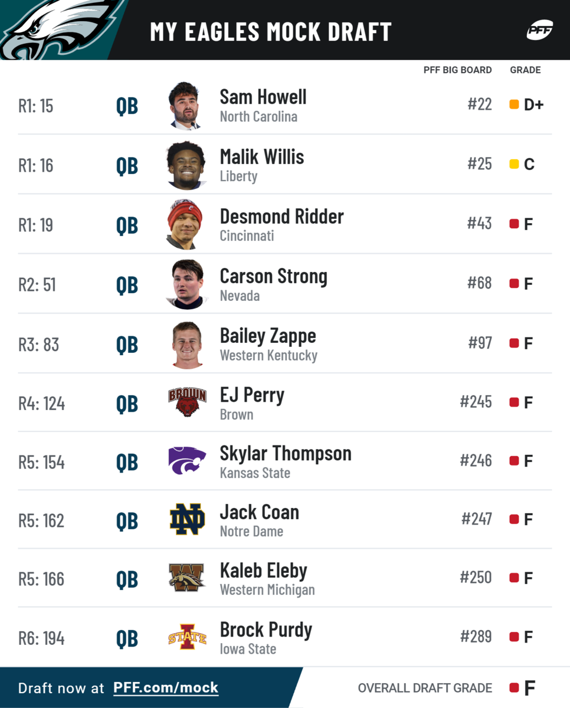
Task: Click Carson Strong's headshot photo
Action: 187,284
